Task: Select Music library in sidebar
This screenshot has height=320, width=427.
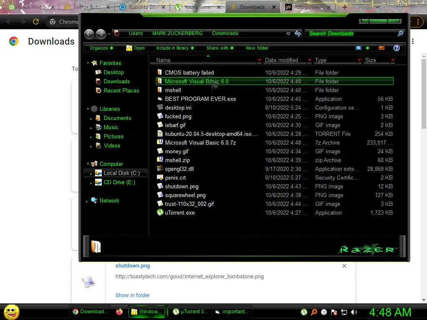Action: (111, 127)
